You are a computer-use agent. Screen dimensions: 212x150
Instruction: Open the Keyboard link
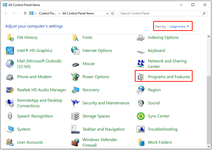157,51
